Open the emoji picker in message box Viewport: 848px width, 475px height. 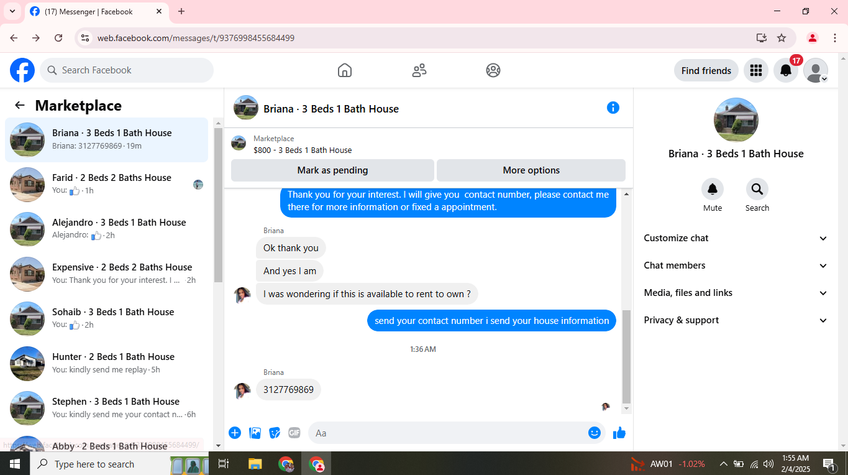(x=595, y=433)
